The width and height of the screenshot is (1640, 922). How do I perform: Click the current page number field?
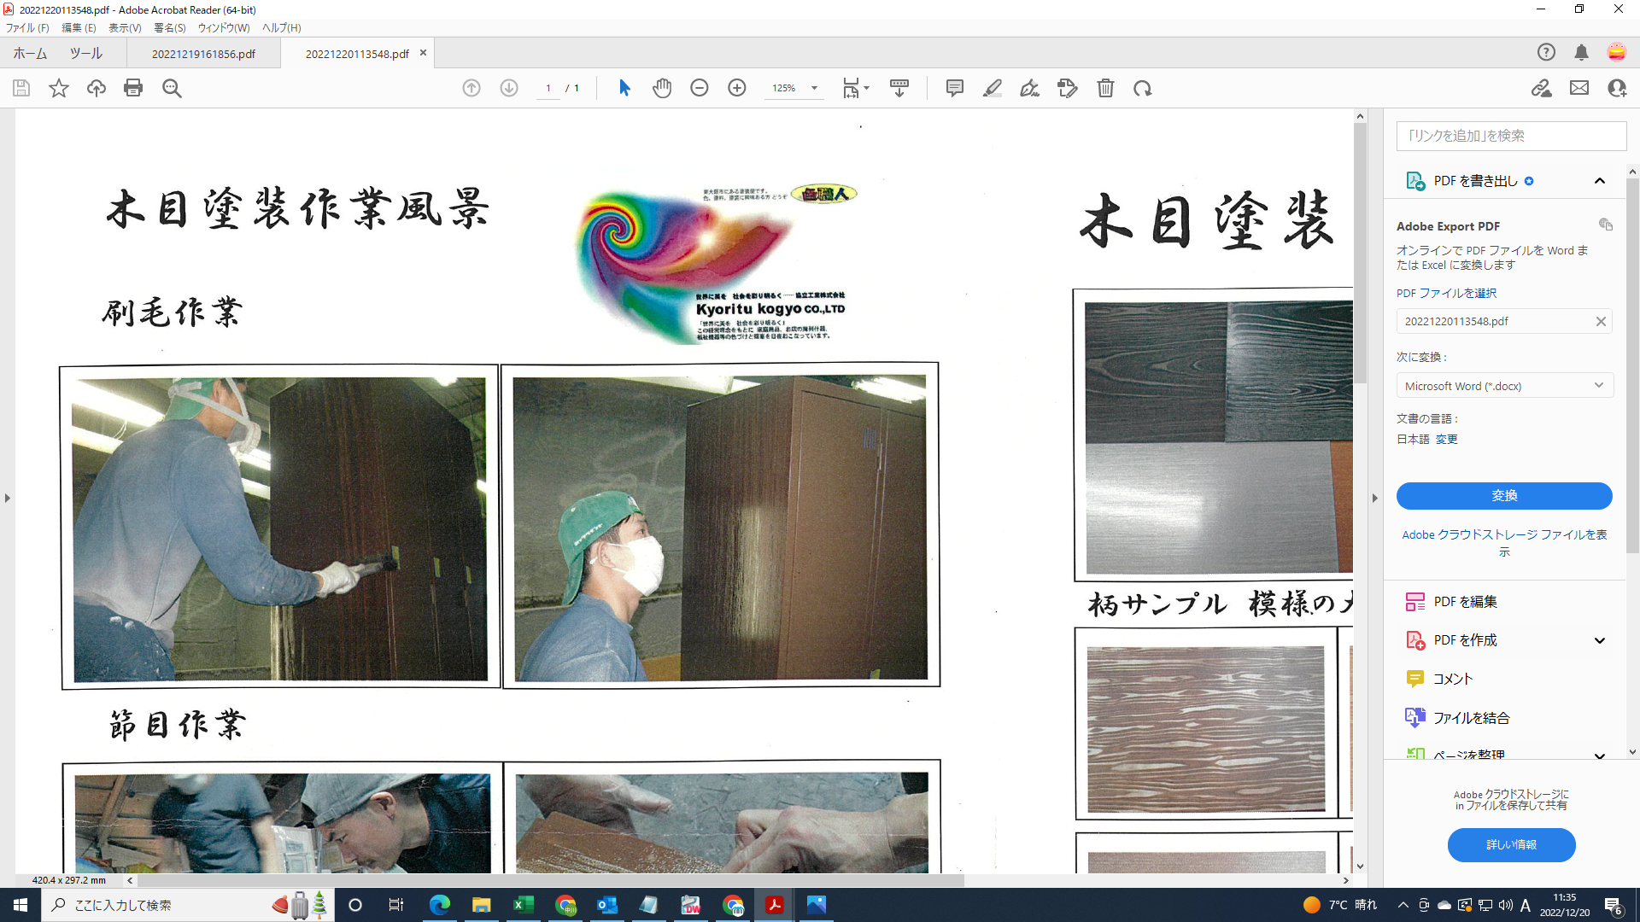[x=548, y=88]
